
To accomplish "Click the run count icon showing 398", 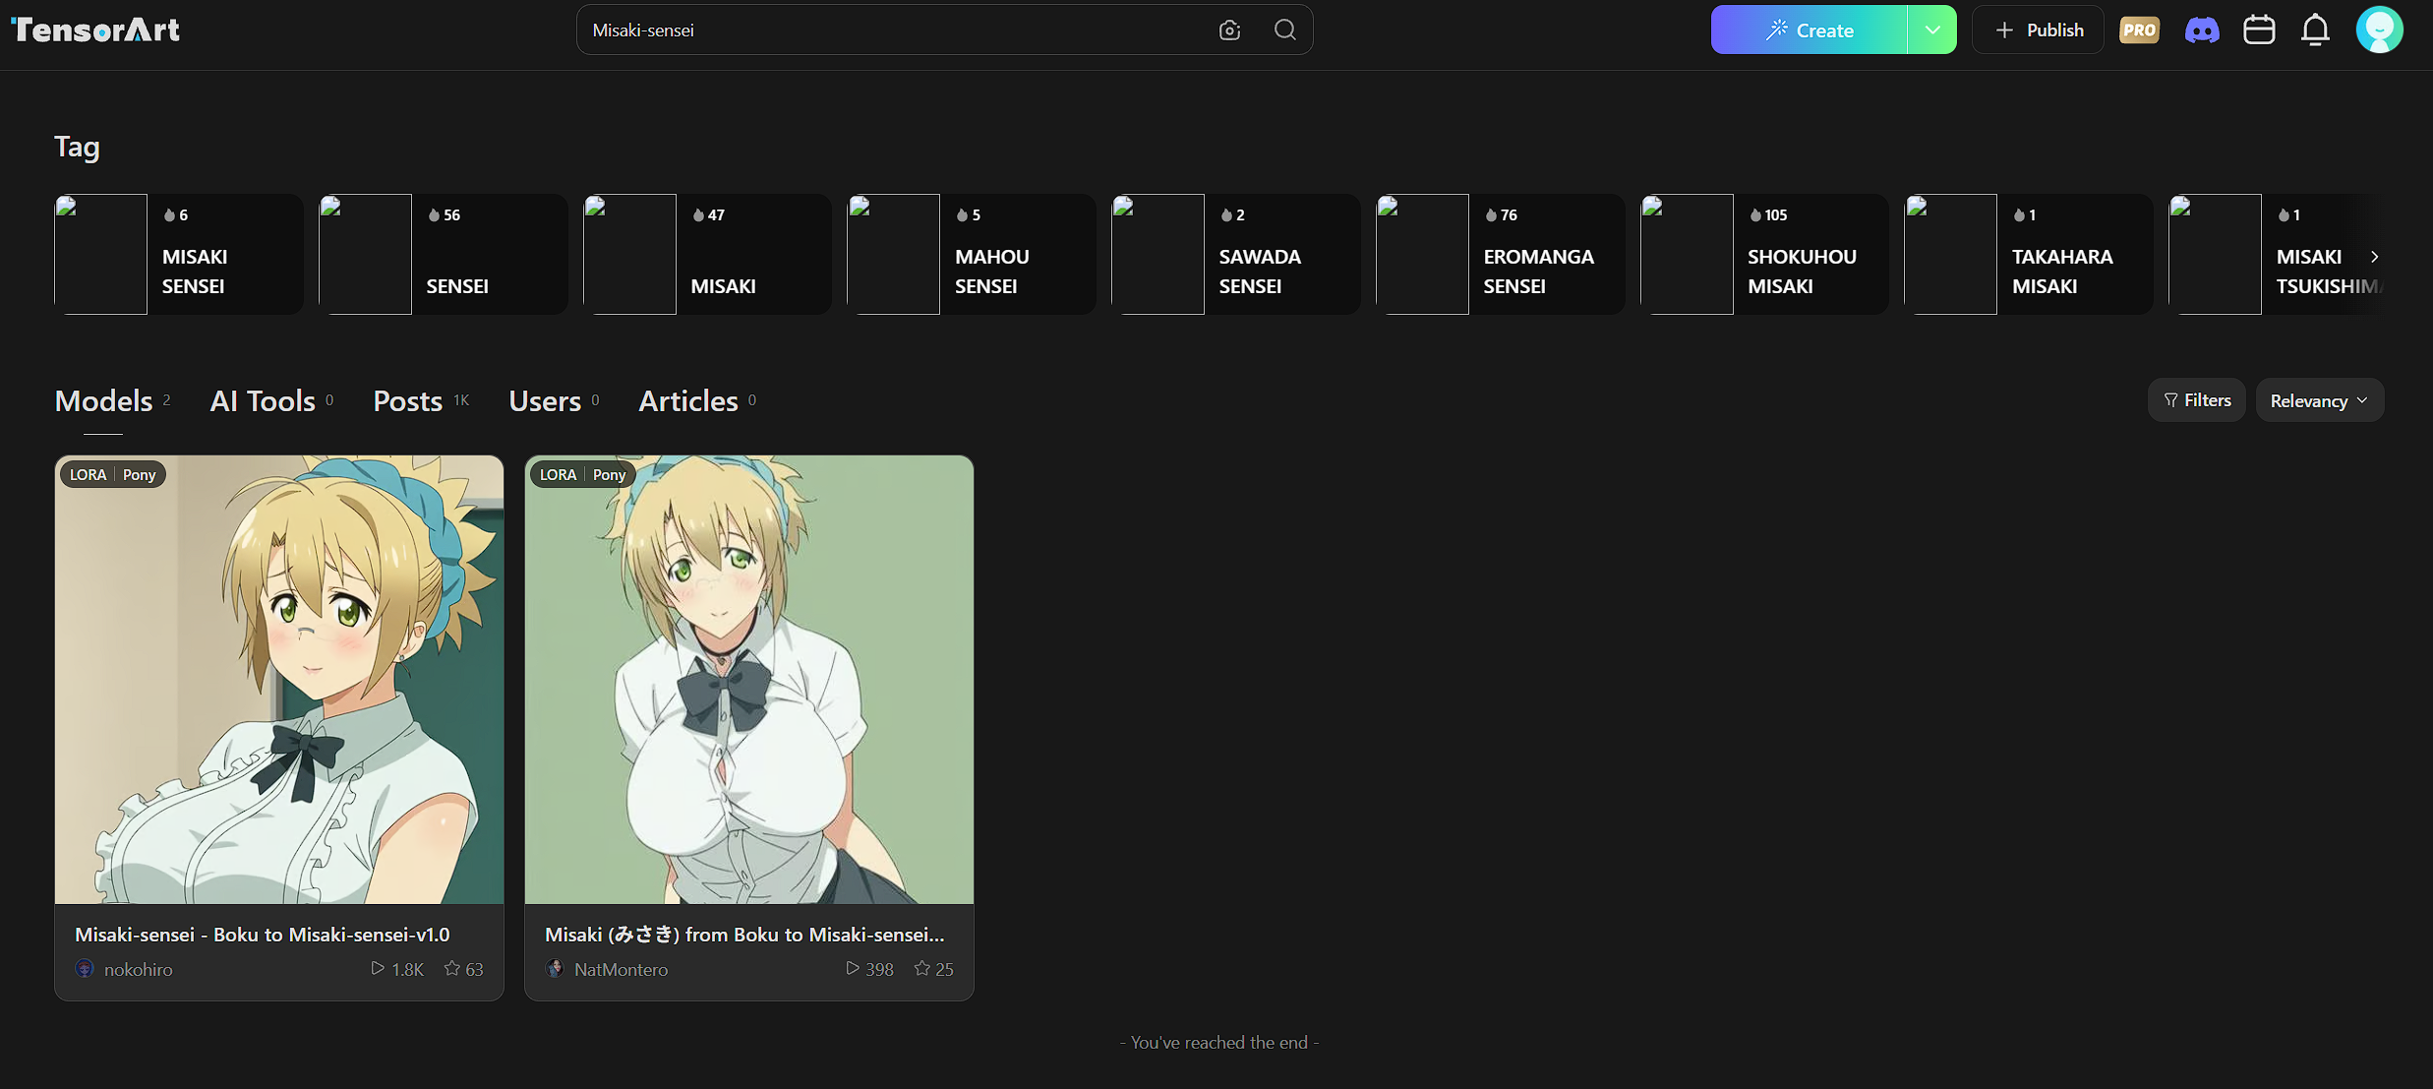I will click(852, 969).
